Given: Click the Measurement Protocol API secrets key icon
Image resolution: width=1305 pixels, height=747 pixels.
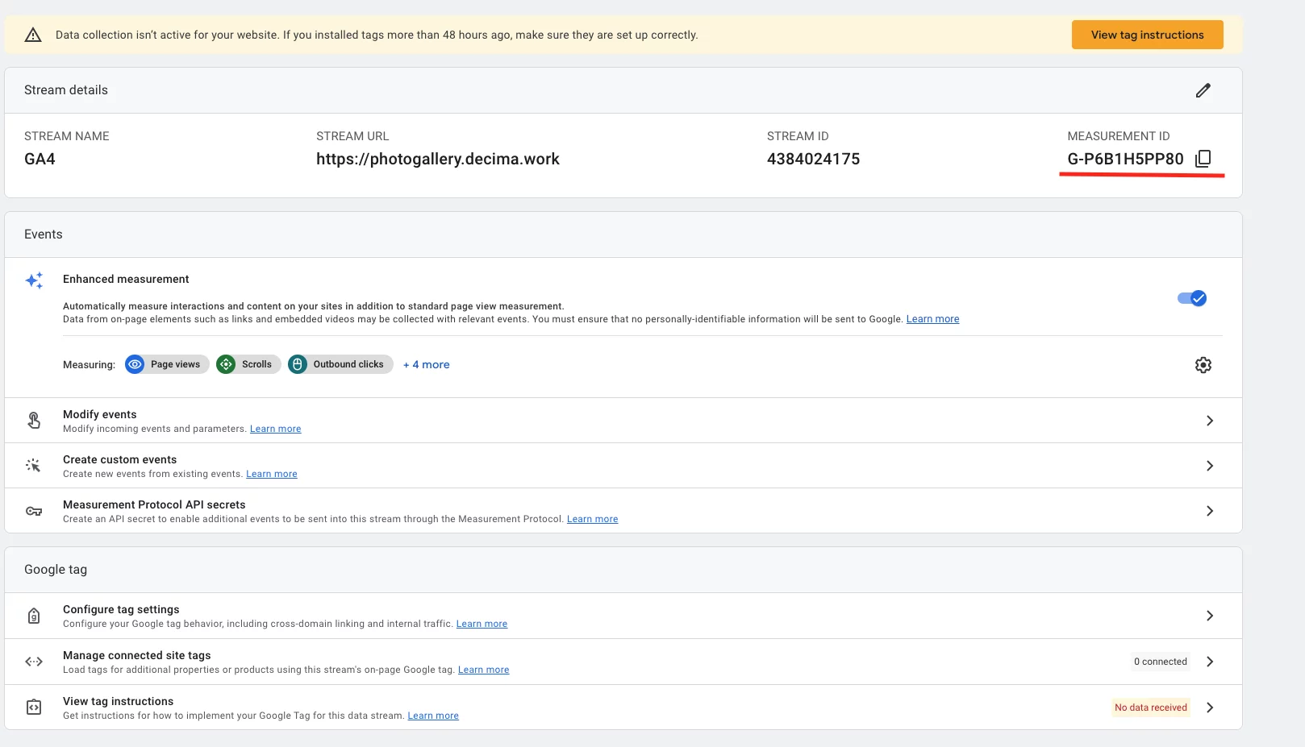Looking at the screenshot, I should (x=33, y=510).
